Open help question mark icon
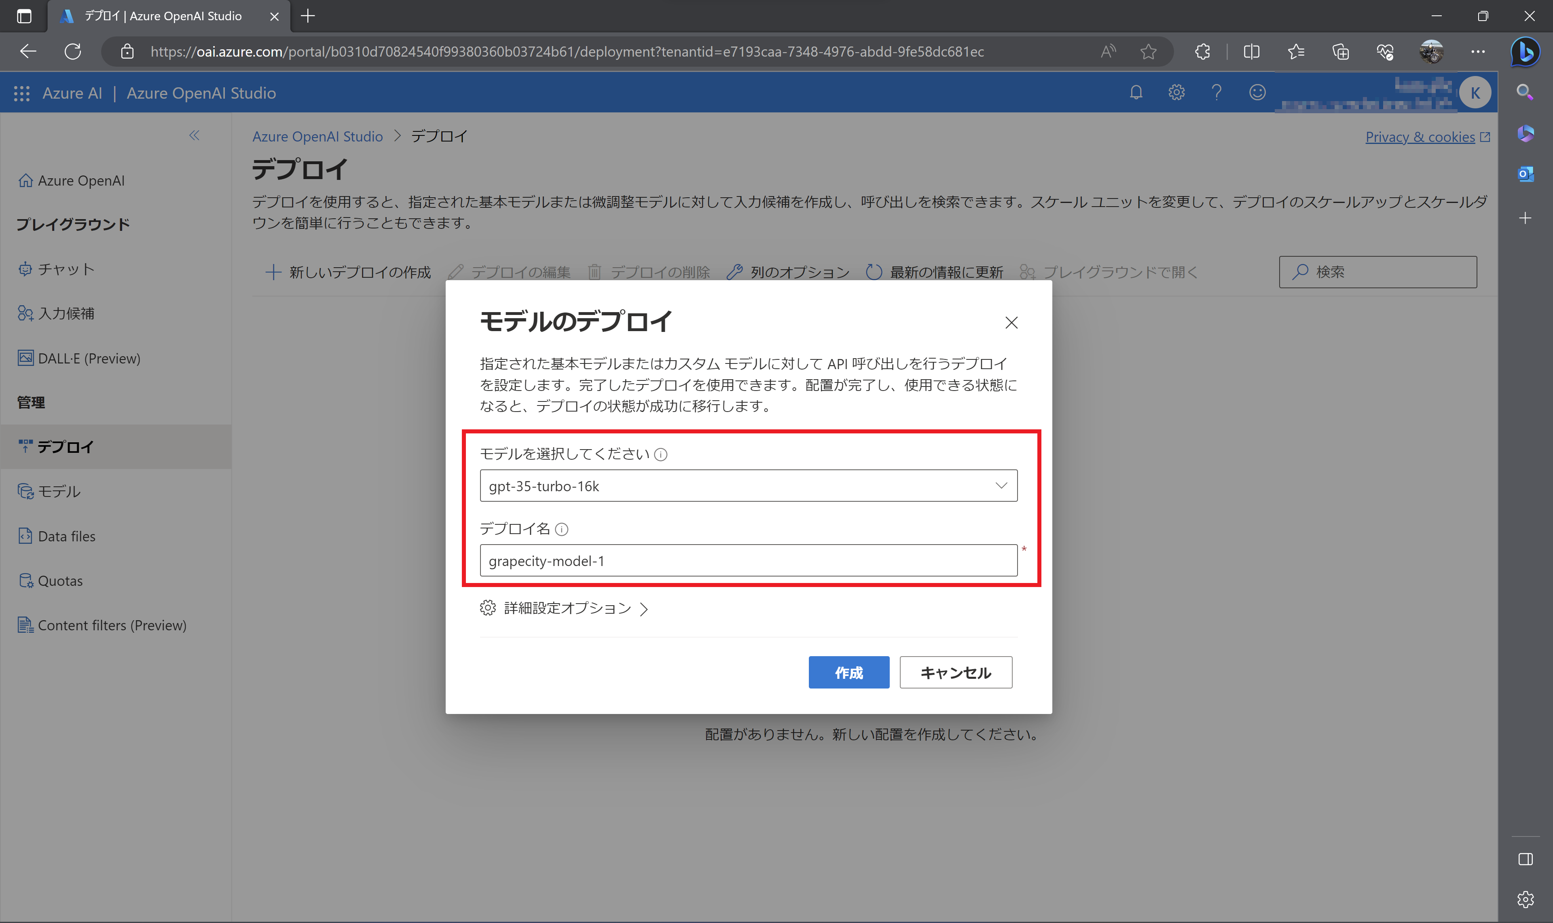 (x=1217, y=93)
